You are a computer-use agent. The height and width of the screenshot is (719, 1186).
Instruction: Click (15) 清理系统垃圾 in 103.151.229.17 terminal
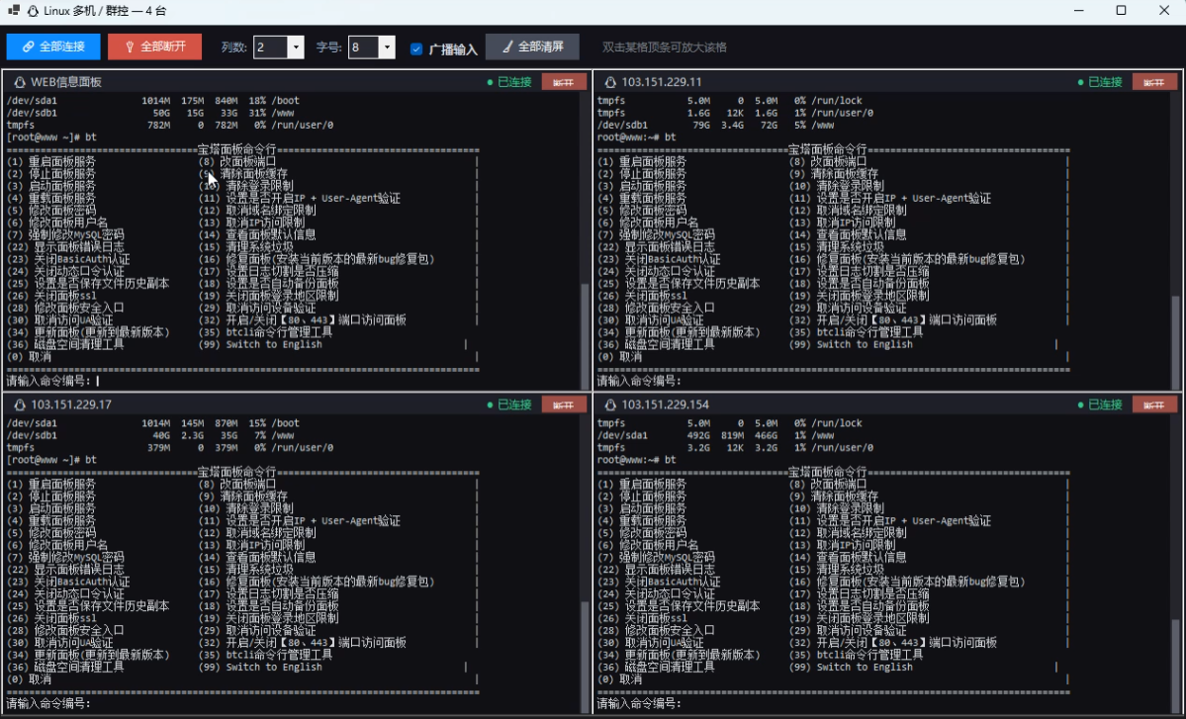click(x=246, y=570)
